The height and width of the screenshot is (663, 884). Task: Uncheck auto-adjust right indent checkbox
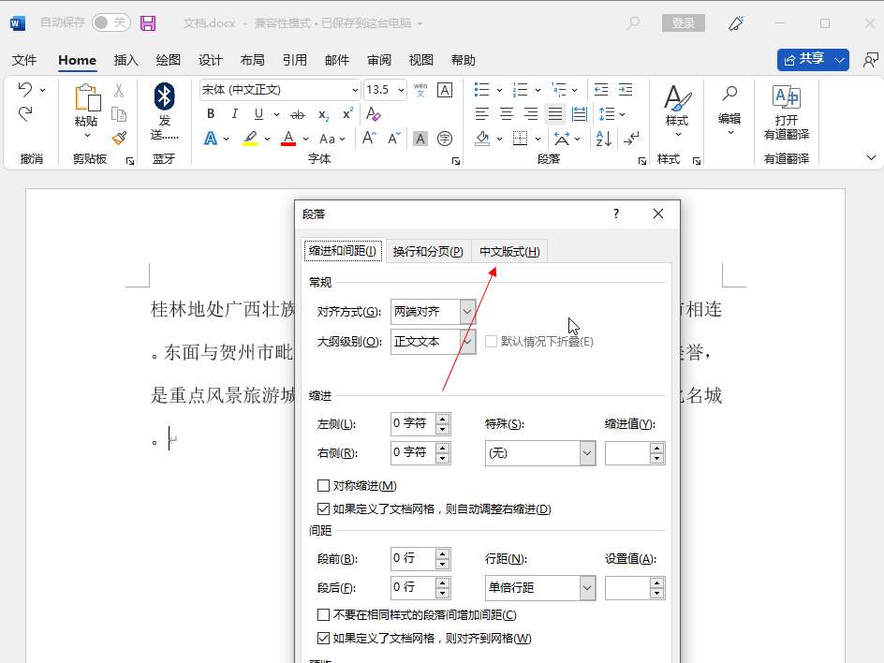(323, 509)
